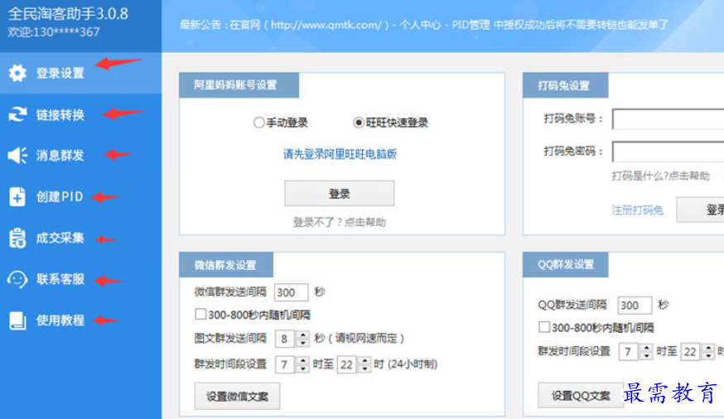Viewport: 724px width, 419px height.
Task: Click the smiley headset icon for 联系客服
Action: click(17, 279)
